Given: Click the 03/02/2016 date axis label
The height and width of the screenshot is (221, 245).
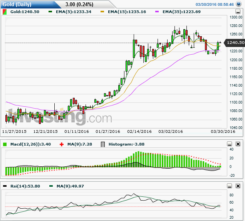Looking at the screenshot, I should point(171,132).
